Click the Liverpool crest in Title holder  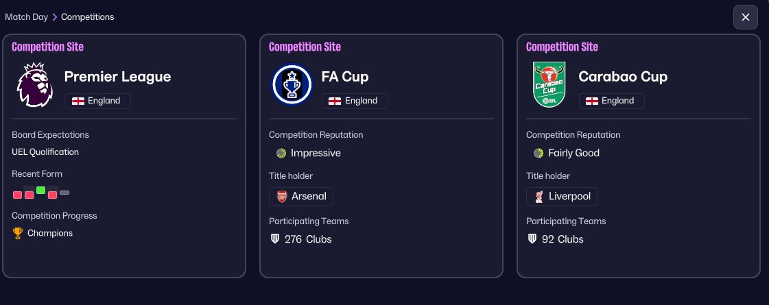[539, 197]
